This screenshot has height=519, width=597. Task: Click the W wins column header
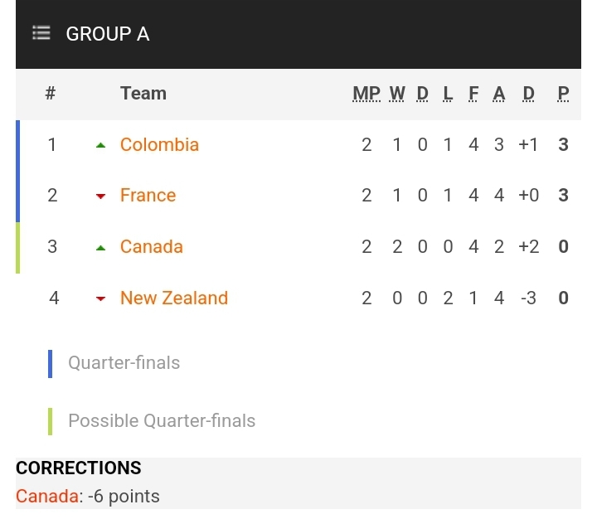[x=397, y=94]
